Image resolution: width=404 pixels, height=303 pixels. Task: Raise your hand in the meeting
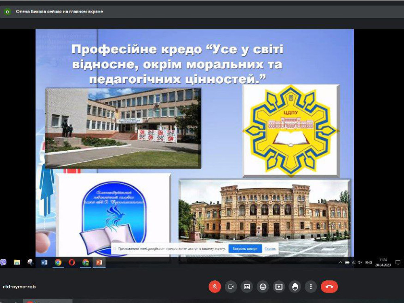295,286
